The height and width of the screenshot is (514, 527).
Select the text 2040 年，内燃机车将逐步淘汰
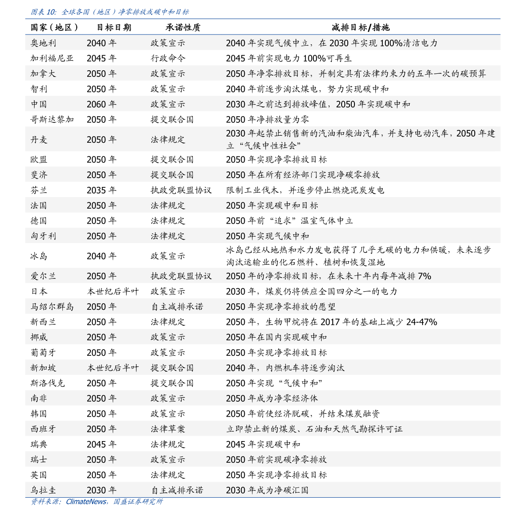(285, 368)
